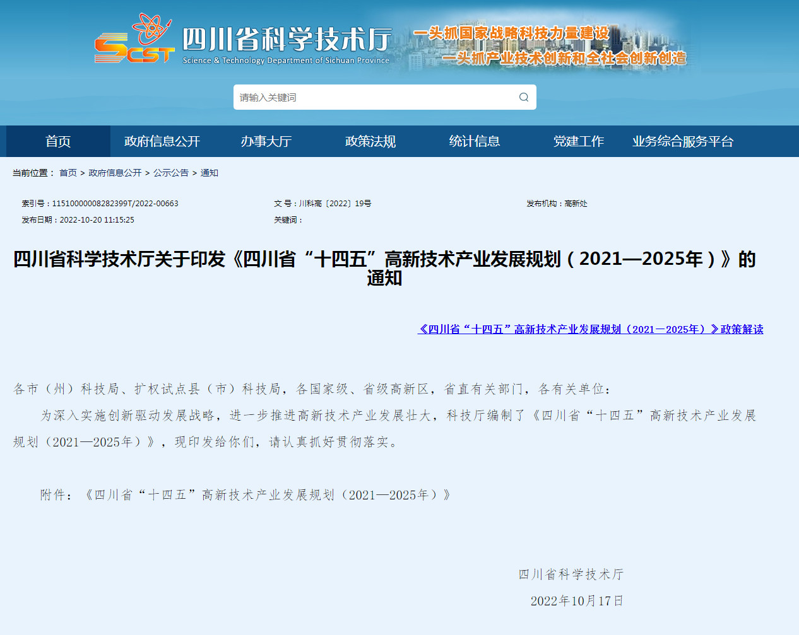Screen dimensions: 799x635
Task: Click the date 2022年10月17日
Action: pos(577,601)
